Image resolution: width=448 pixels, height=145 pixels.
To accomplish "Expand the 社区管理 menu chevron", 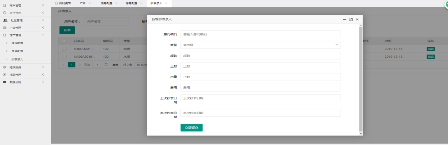I will pos(43,20).
